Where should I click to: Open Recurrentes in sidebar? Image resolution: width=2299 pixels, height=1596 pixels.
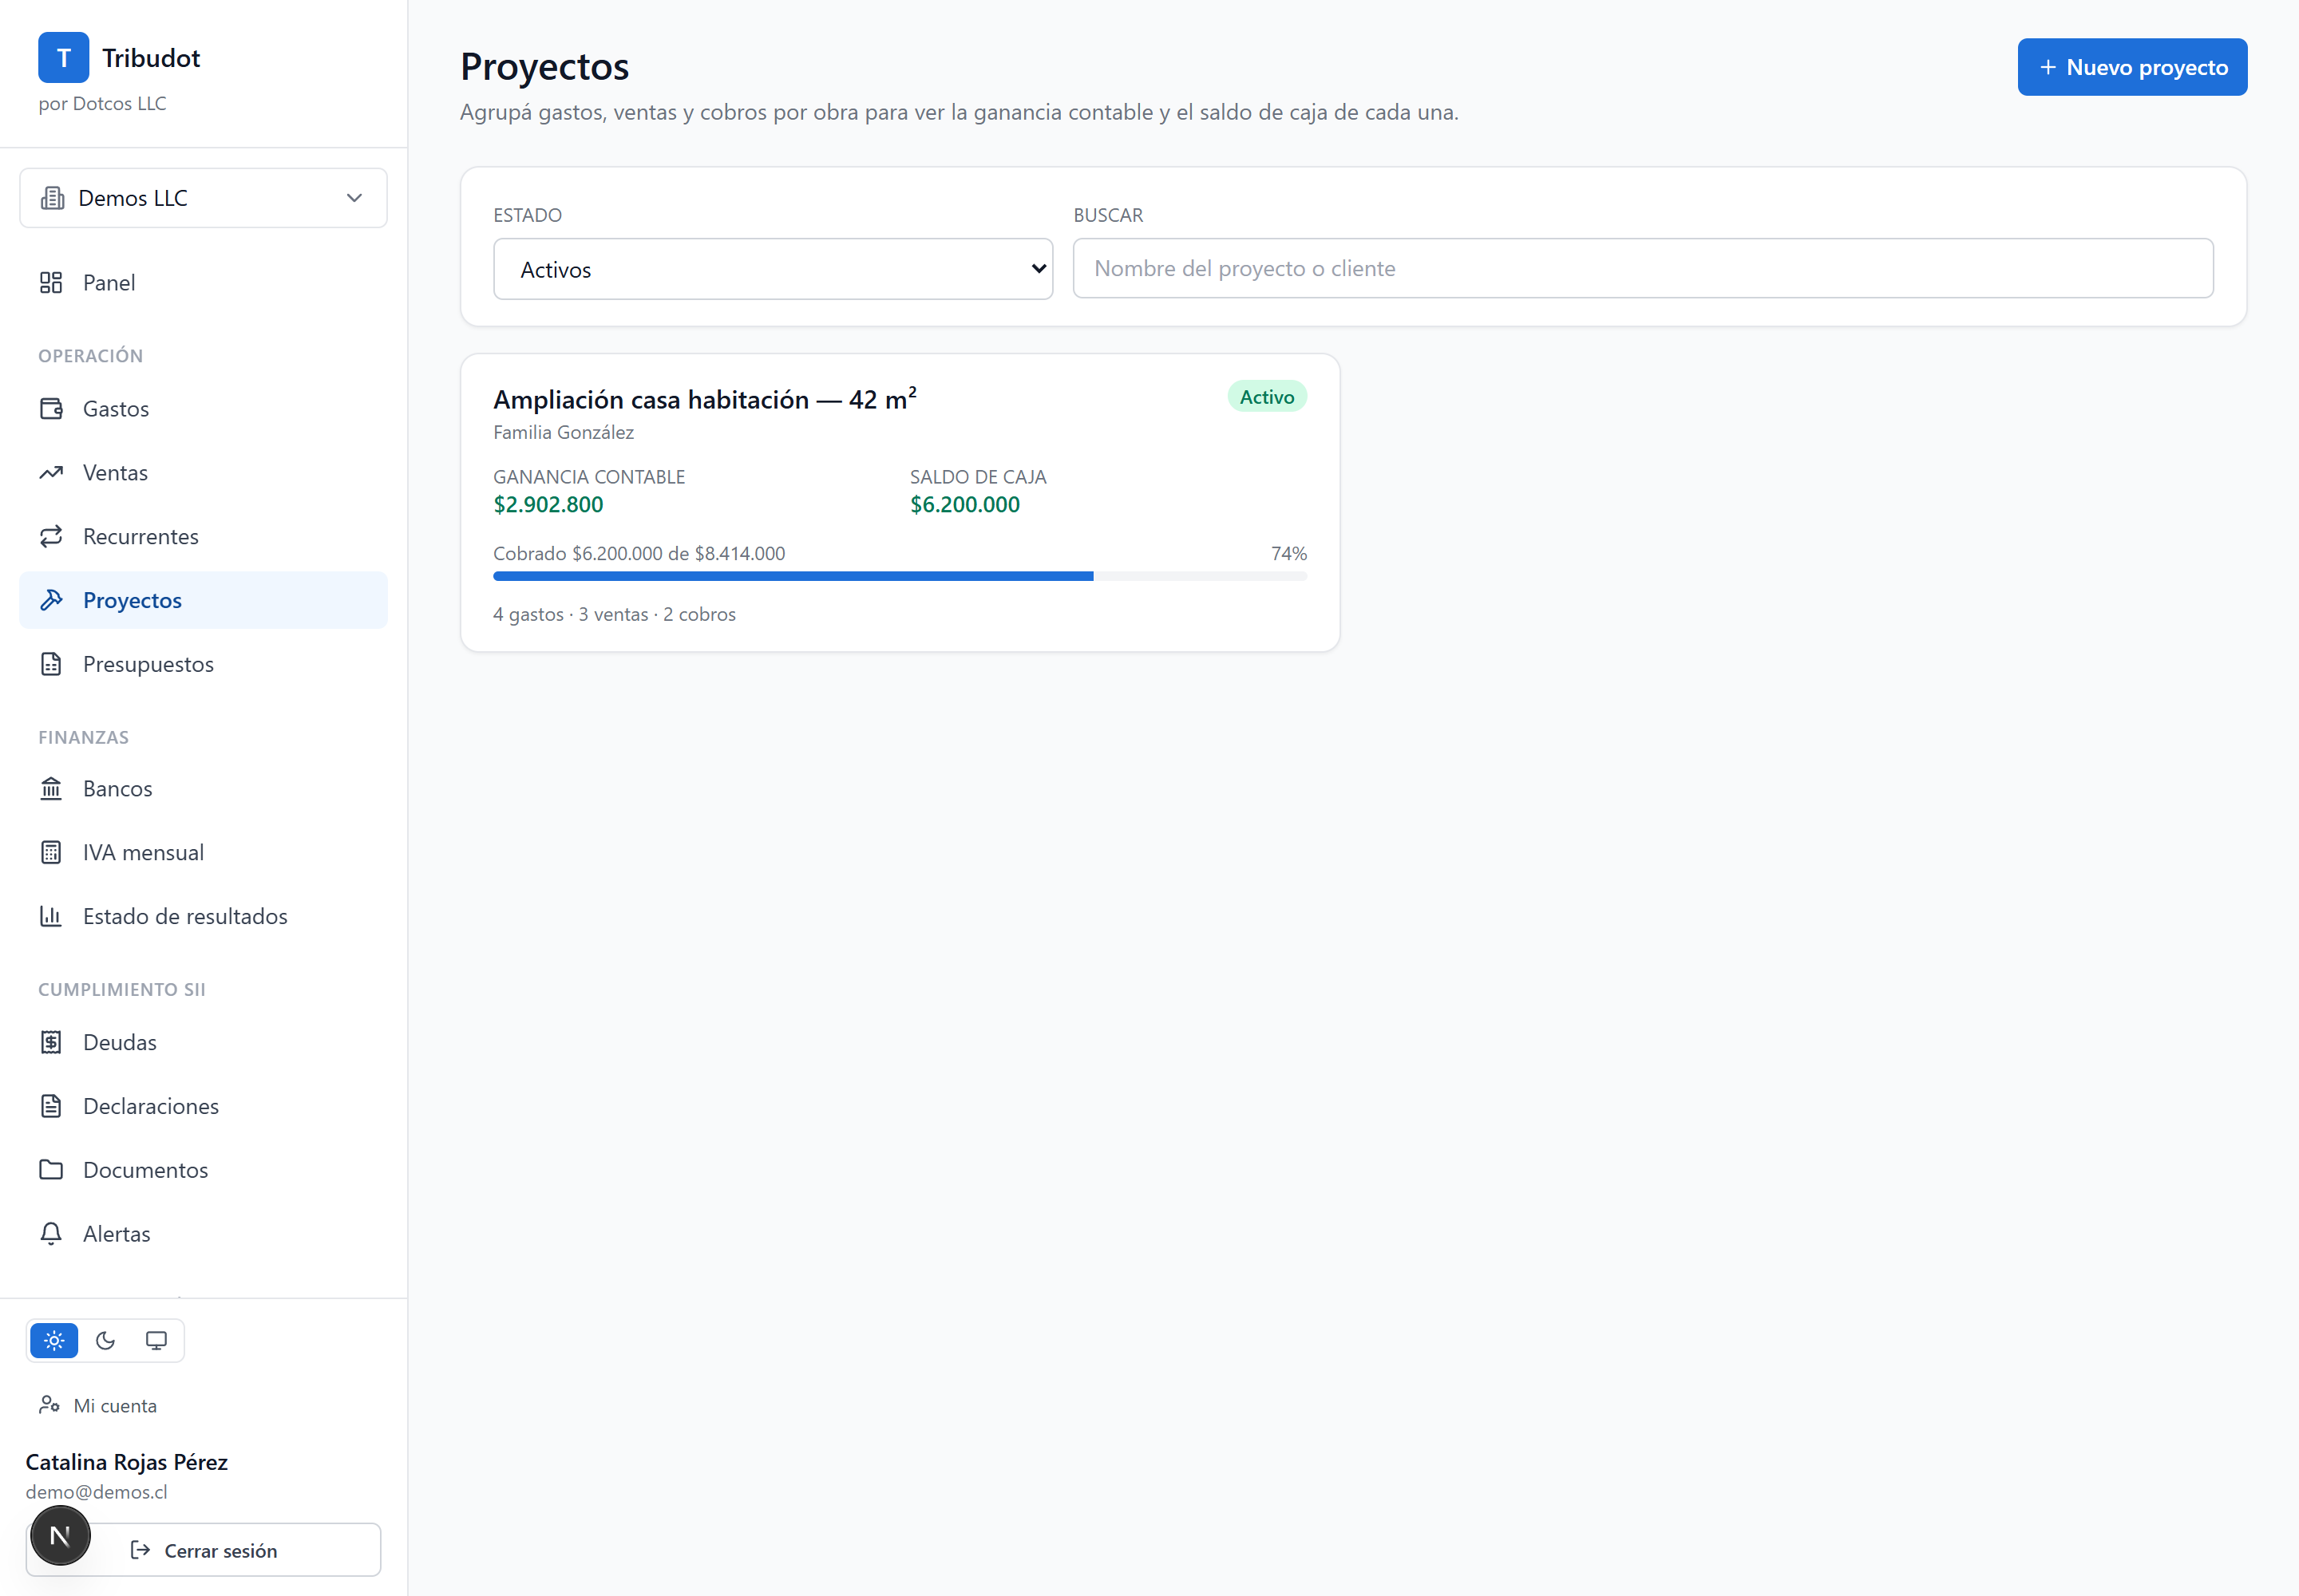click(203, 537)
